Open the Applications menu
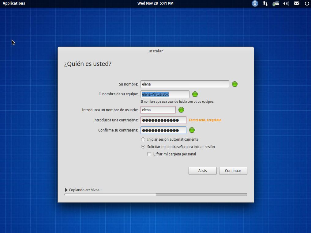This screenshot has height=233, width=311. [x=14, y=3]
